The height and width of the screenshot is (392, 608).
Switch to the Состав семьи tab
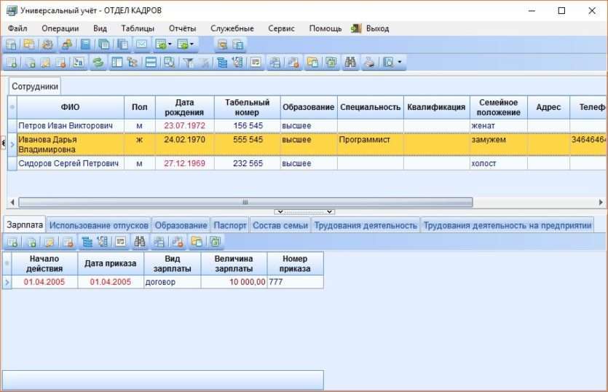point(280,225)
